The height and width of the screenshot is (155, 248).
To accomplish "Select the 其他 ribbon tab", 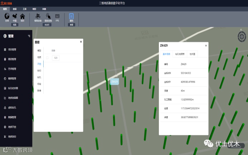I will click(x=44, y=9).
